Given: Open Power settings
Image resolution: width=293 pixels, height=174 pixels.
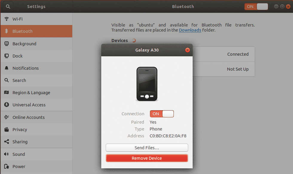Looking at the screenshot, I should [36, 166].
